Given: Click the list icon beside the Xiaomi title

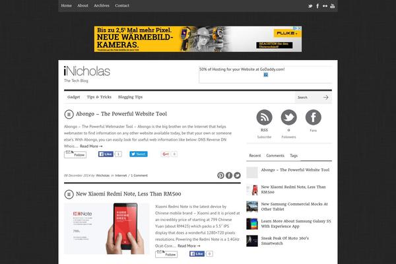Looking at the screenshot, I should click(69, 194).
